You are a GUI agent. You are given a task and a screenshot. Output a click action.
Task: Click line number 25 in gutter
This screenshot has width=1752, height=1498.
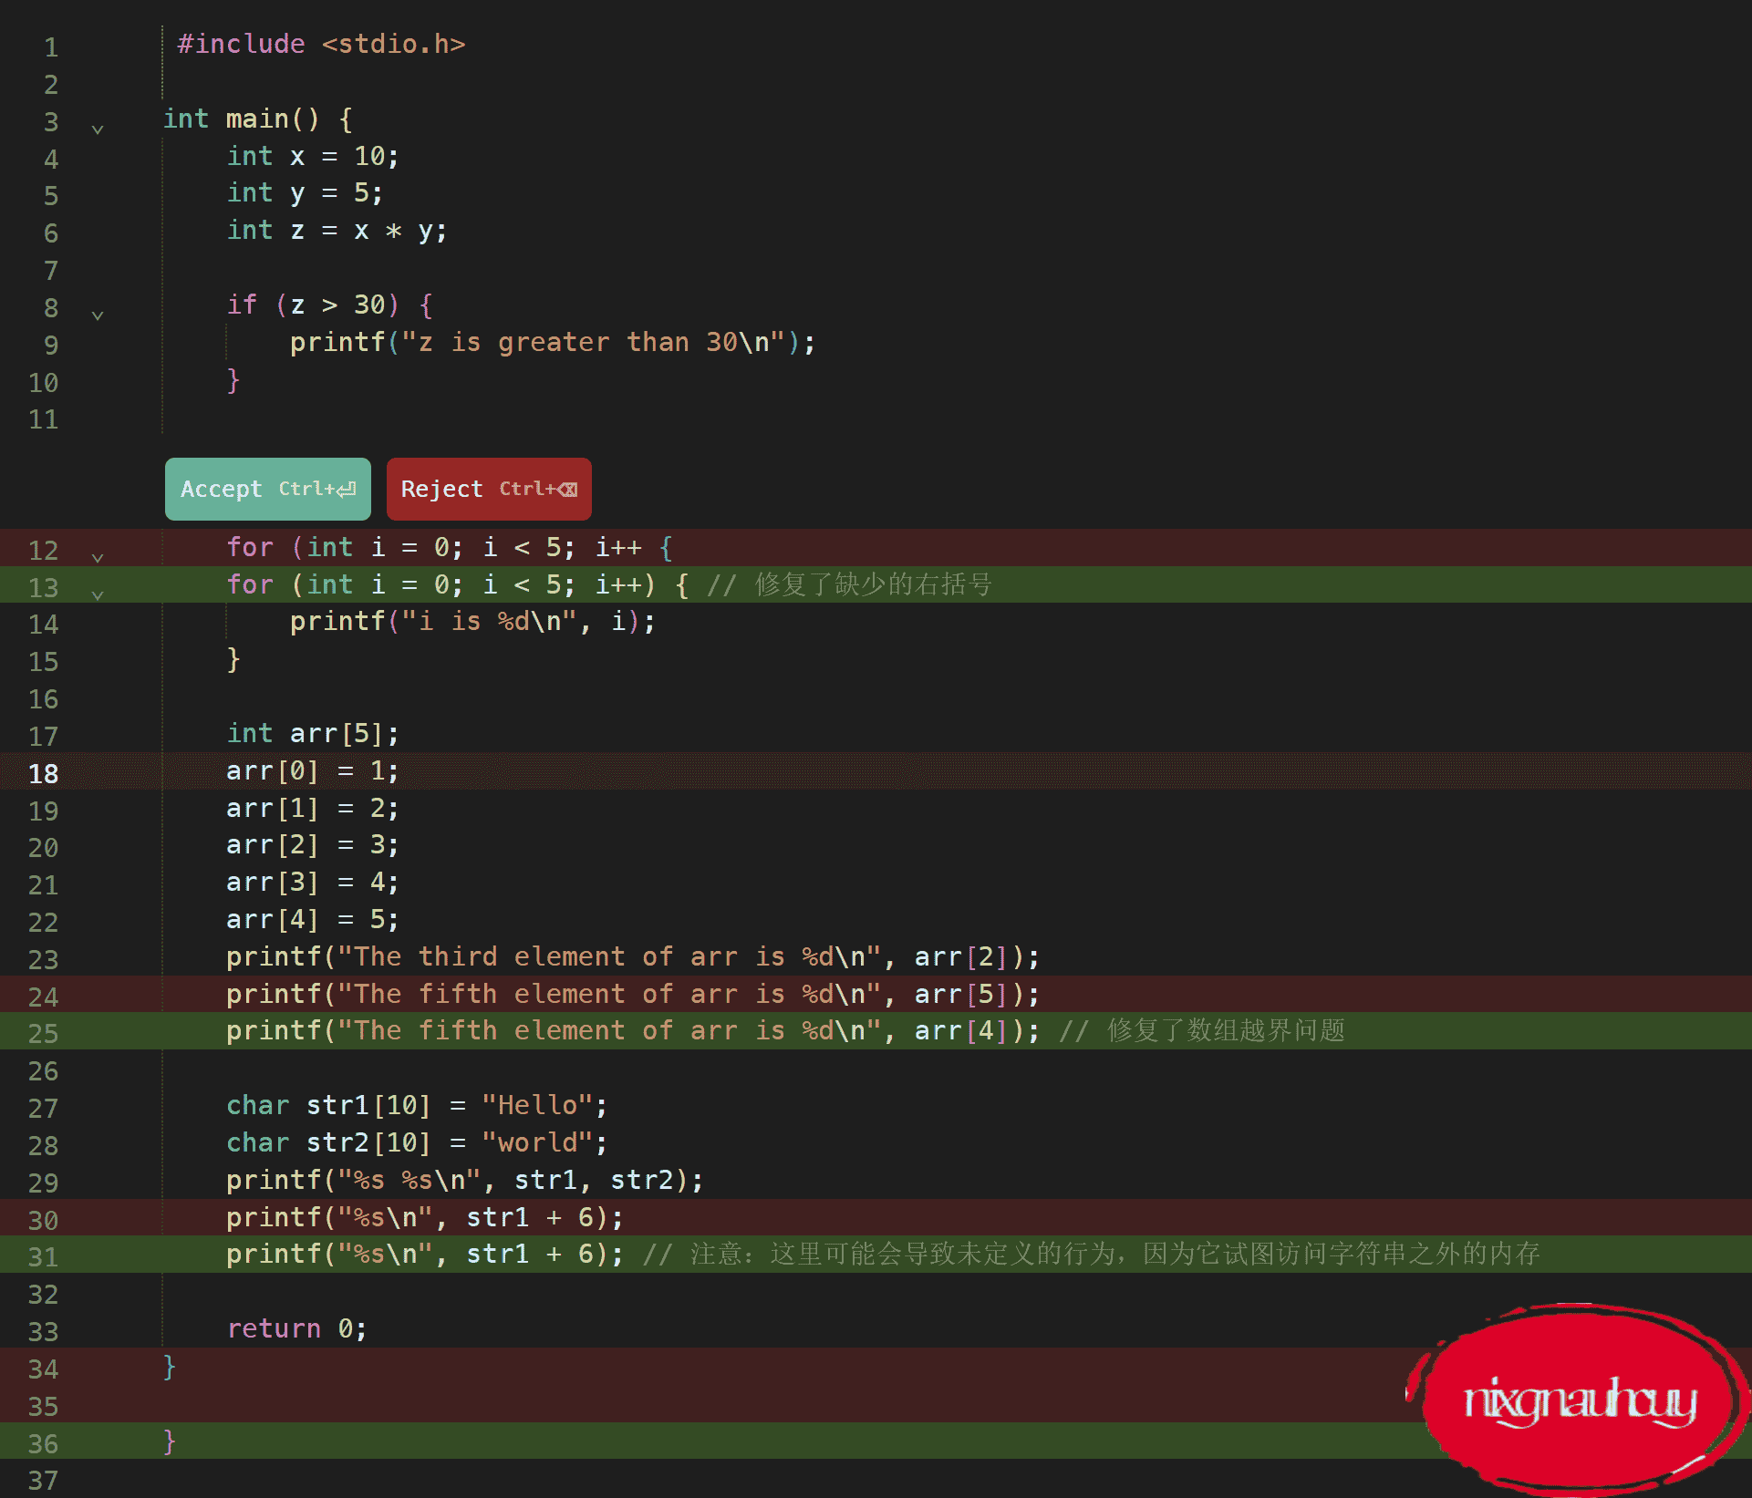point(43,1034)
